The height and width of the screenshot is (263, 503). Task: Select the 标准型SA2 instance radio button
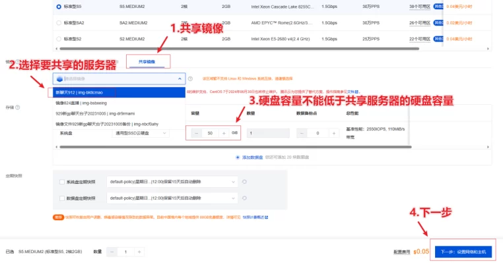[x=59, y=23]
